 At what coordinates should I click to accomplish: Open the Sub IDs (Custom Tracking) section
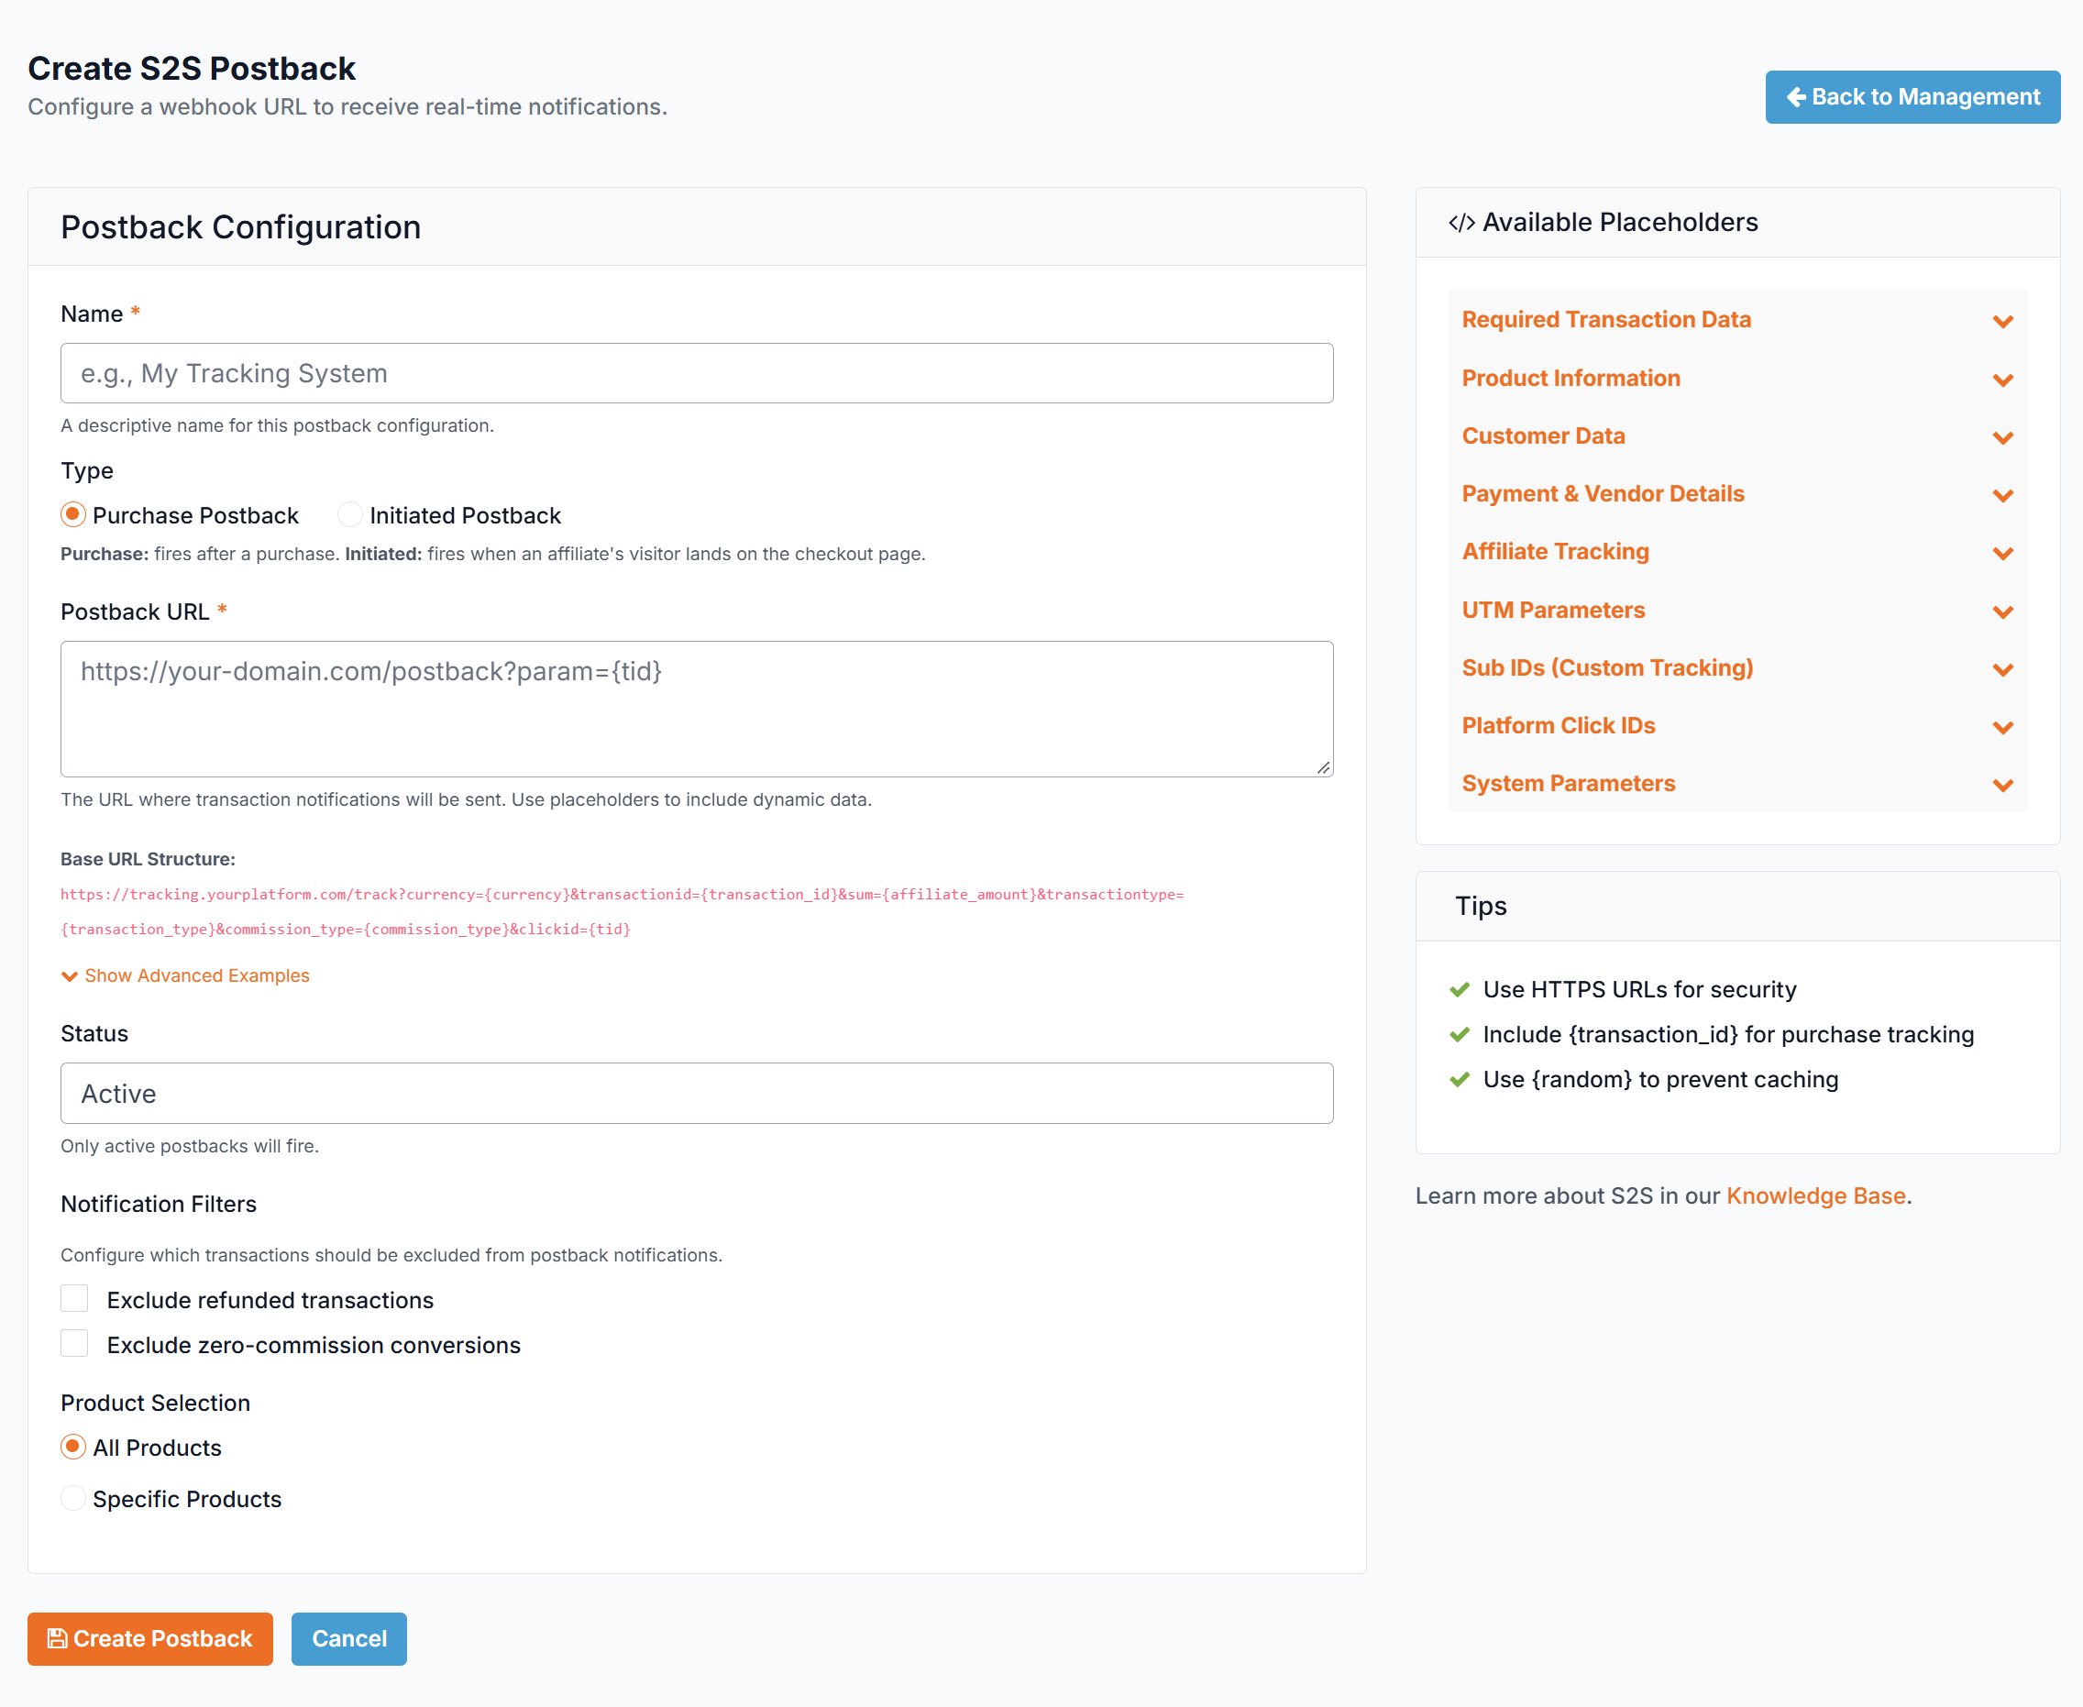[x=1736, y=667]
